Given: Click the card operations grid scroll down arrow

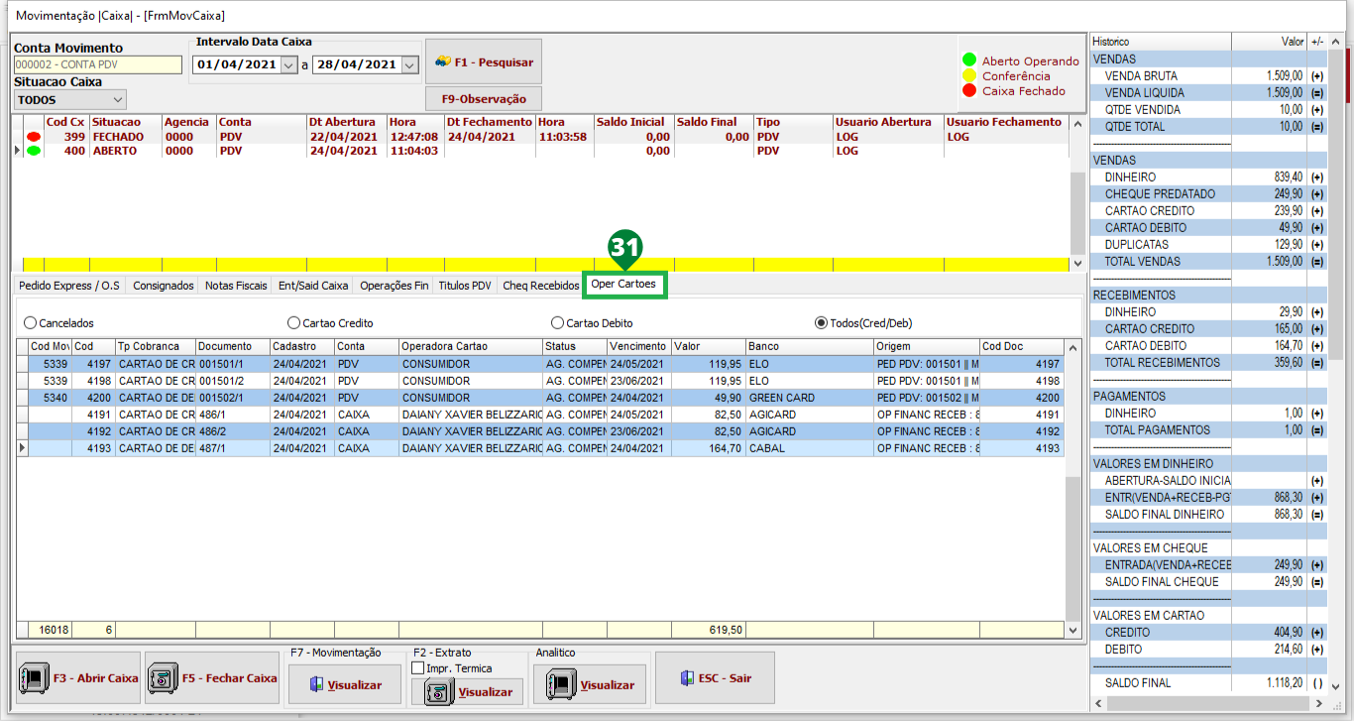Looking at the screenshot, I should coord(1072,630).
